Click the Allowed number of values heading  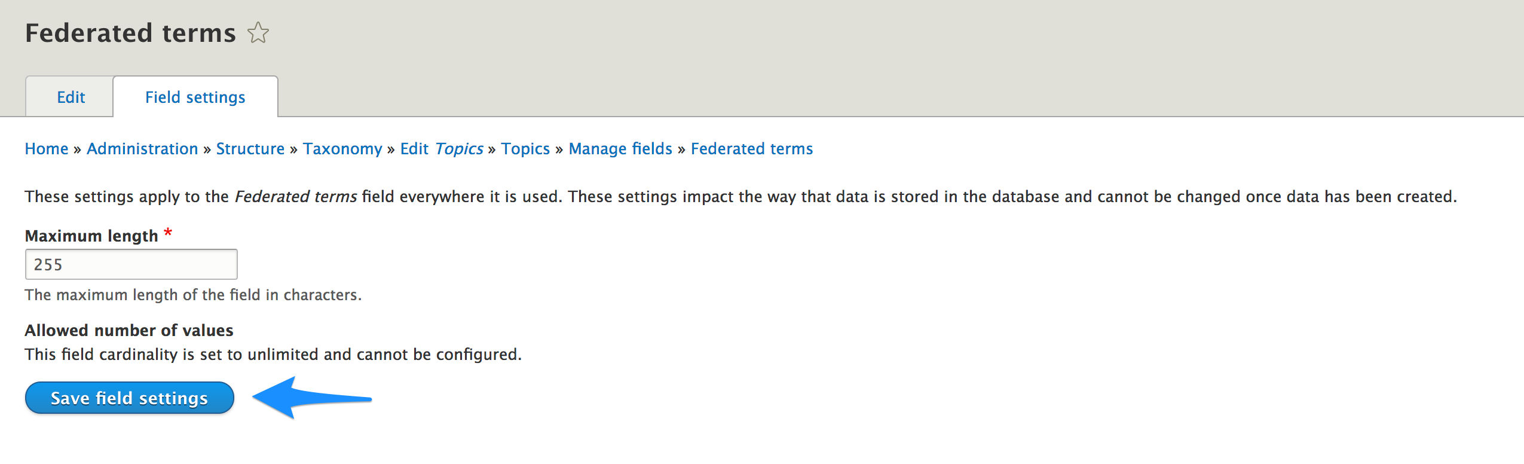(x=129, y=330)
